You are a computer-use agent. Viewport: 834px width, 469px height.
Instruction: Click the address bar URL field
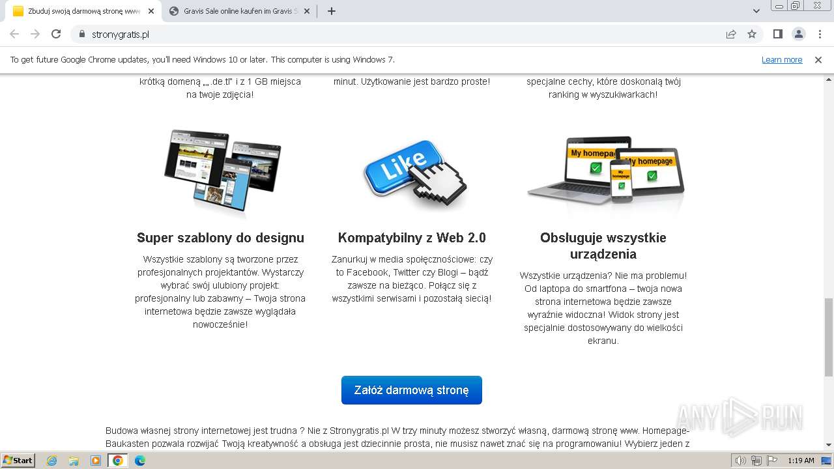404,34
